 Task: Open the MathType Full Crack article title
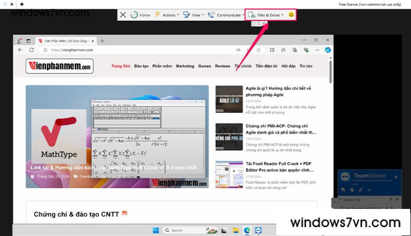(114, 167)
